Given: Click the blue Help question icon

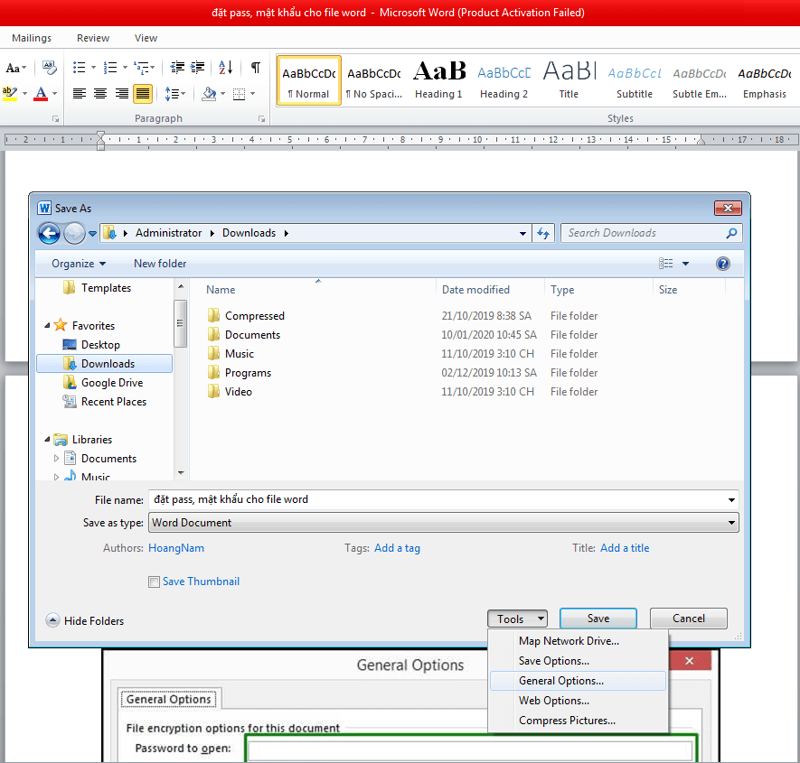Looking at the screenshot, I should pyautogui.click(x=722, y=264).
